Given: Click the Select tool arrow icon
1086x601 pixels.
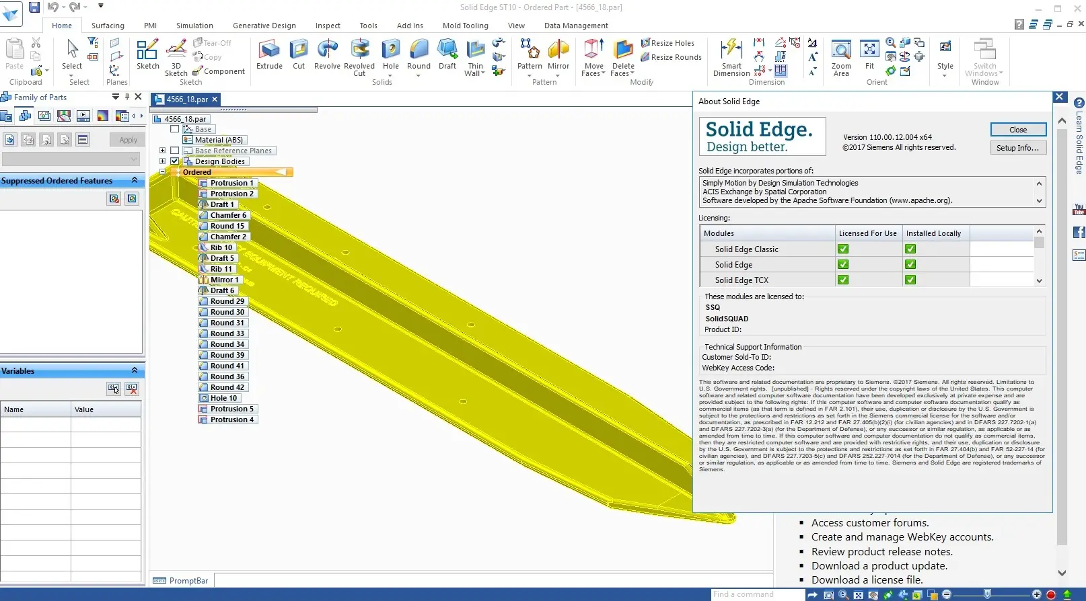Looking at the screenshot, I should 72,49.
